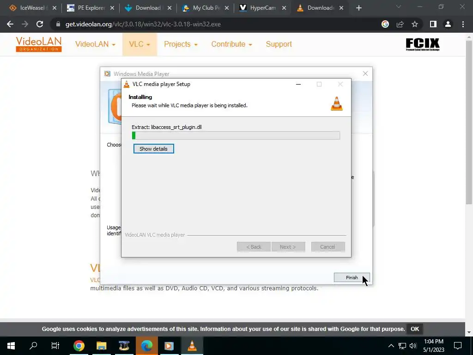The image size is (473, 355).
Task: Expand the Projects dropdown menu
Action: point(181,44)
